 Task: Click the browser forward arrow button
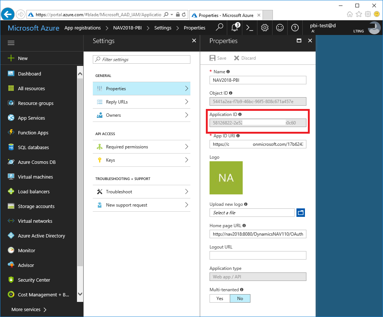coord(21,14)
